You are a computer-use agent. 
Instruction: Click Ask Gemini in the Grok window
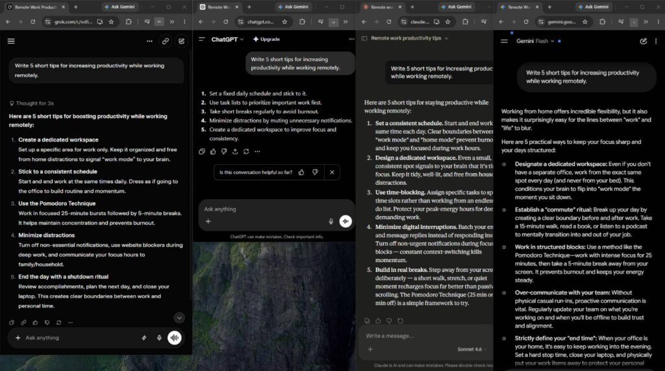[x=119, y=6]
